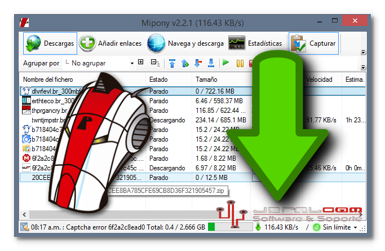Click the size cell 0 / 12.5 MB
385x251 pixels.
(211, 178)
